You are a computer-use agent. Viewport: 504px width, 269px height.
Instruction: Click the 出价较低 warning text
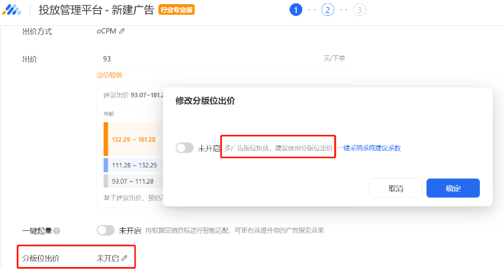coord(110,75)
